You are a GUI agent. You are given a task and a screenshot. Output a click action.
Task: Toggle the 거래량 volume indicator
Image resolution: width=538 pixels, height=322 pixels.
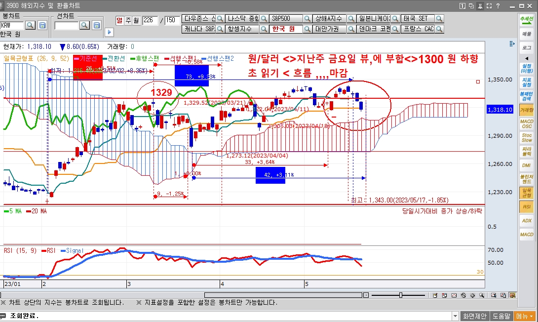click(x=527, y=110)
